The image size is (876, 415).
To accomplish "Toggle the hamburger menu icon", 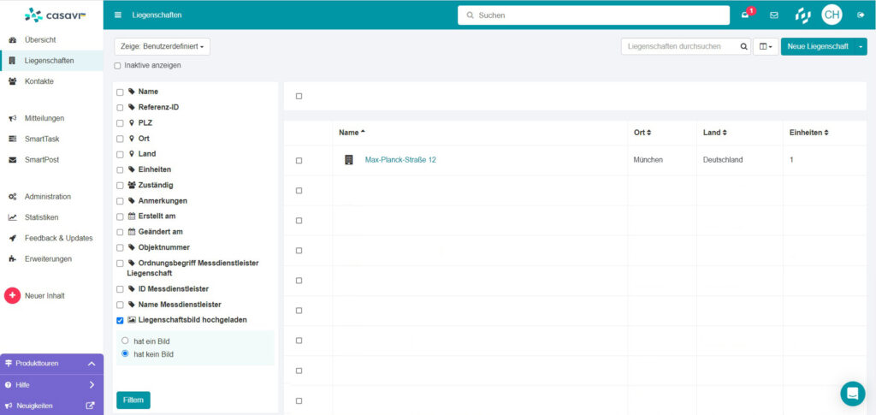I will pyautogui.click(x=118, y=15).
